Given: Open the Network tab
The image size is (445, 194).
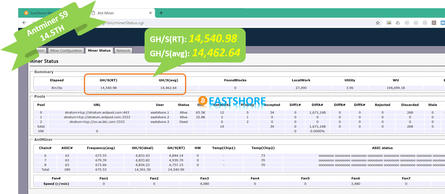Looking at the screenshot, I should pos(123,51).
